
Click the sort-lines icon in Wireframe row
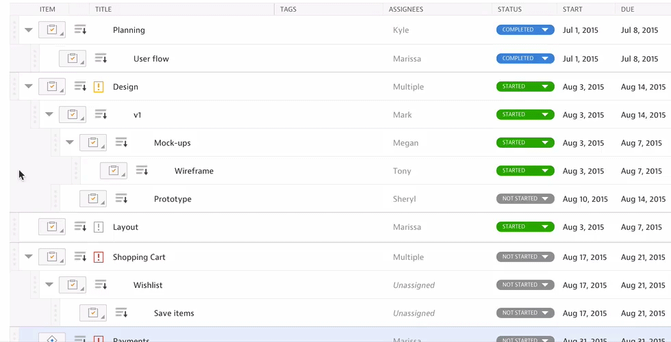click(x=142, y=170)
